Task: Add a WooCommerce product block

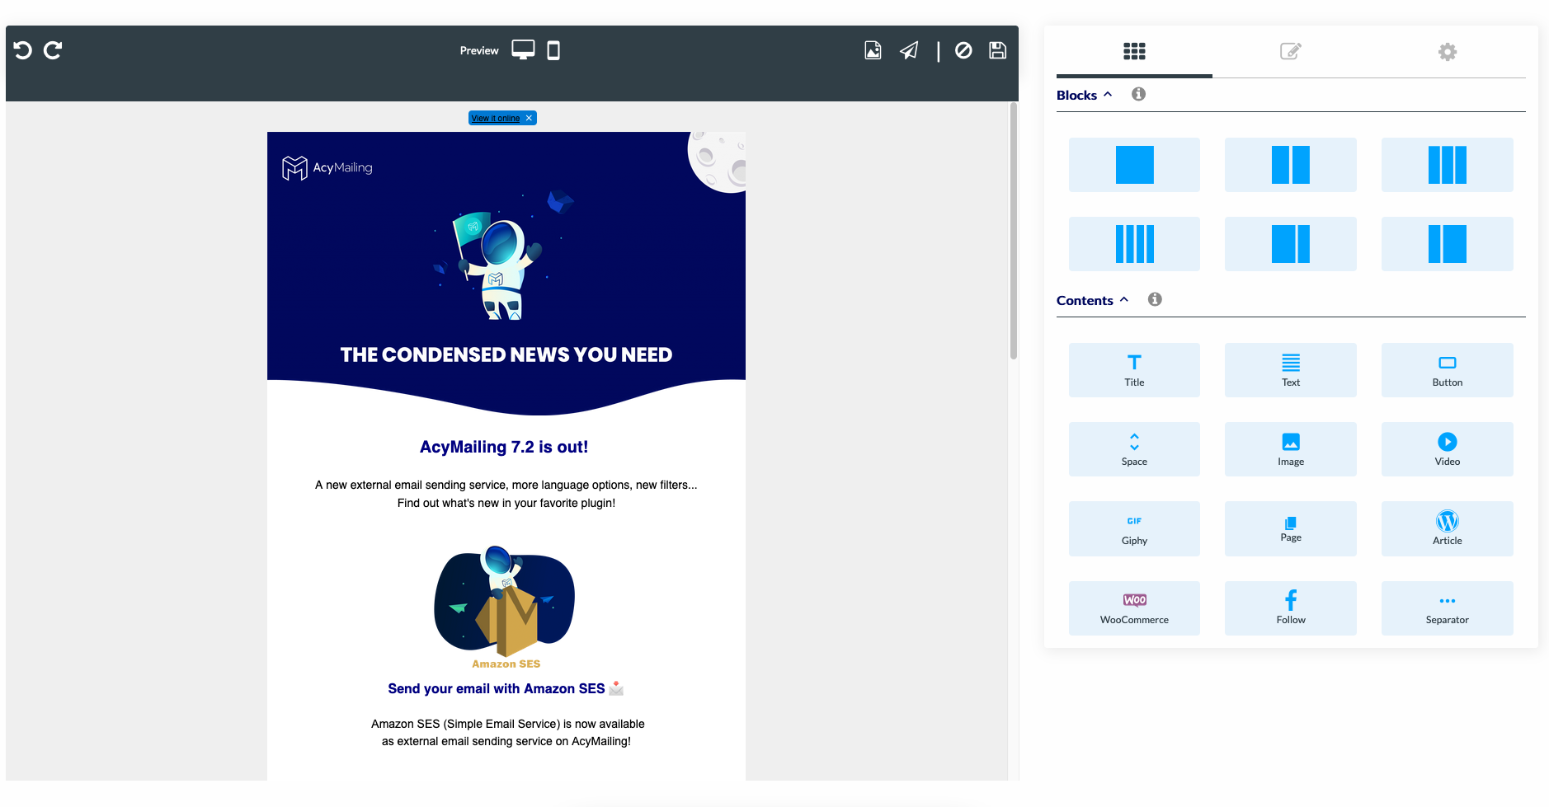Action: coord(1134,608)
